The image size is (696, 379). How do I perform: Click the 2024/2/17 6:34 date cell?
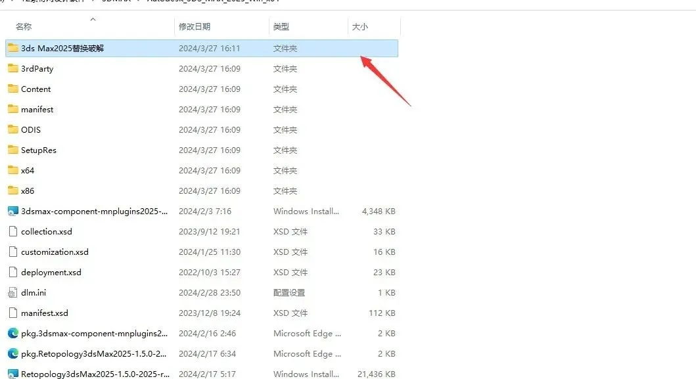click(207, 353)
